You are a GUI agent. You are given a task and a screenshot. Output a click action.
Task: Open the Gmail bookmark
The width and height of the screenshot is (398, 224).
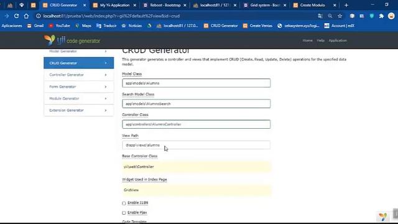pos(35,26)
